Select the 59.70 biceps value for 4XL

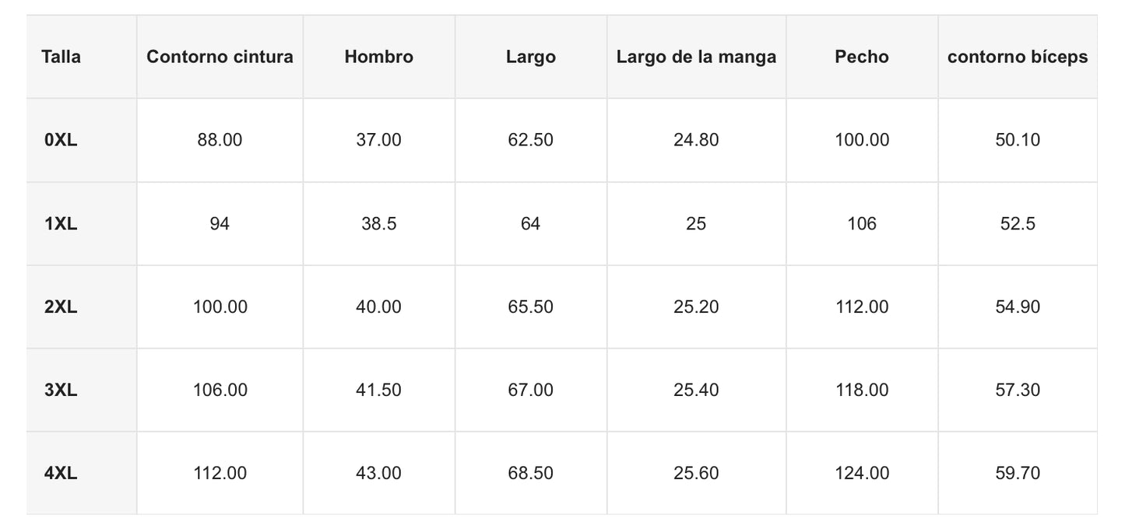[x=1018, y=473]
